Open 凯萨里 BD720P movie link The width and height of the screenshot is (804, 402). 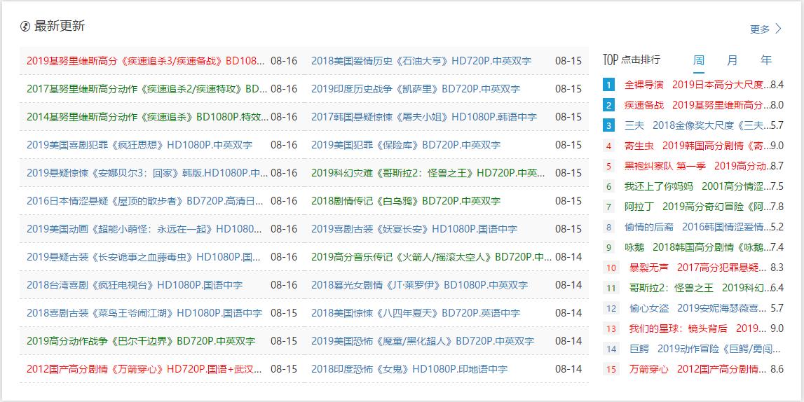click(x=416, y=88)
